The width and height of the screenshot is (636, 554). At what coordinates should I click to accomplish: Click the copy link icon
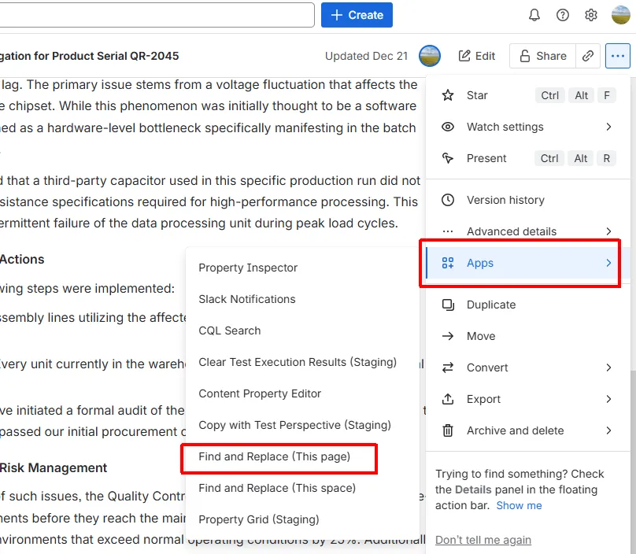click(588, 56)
